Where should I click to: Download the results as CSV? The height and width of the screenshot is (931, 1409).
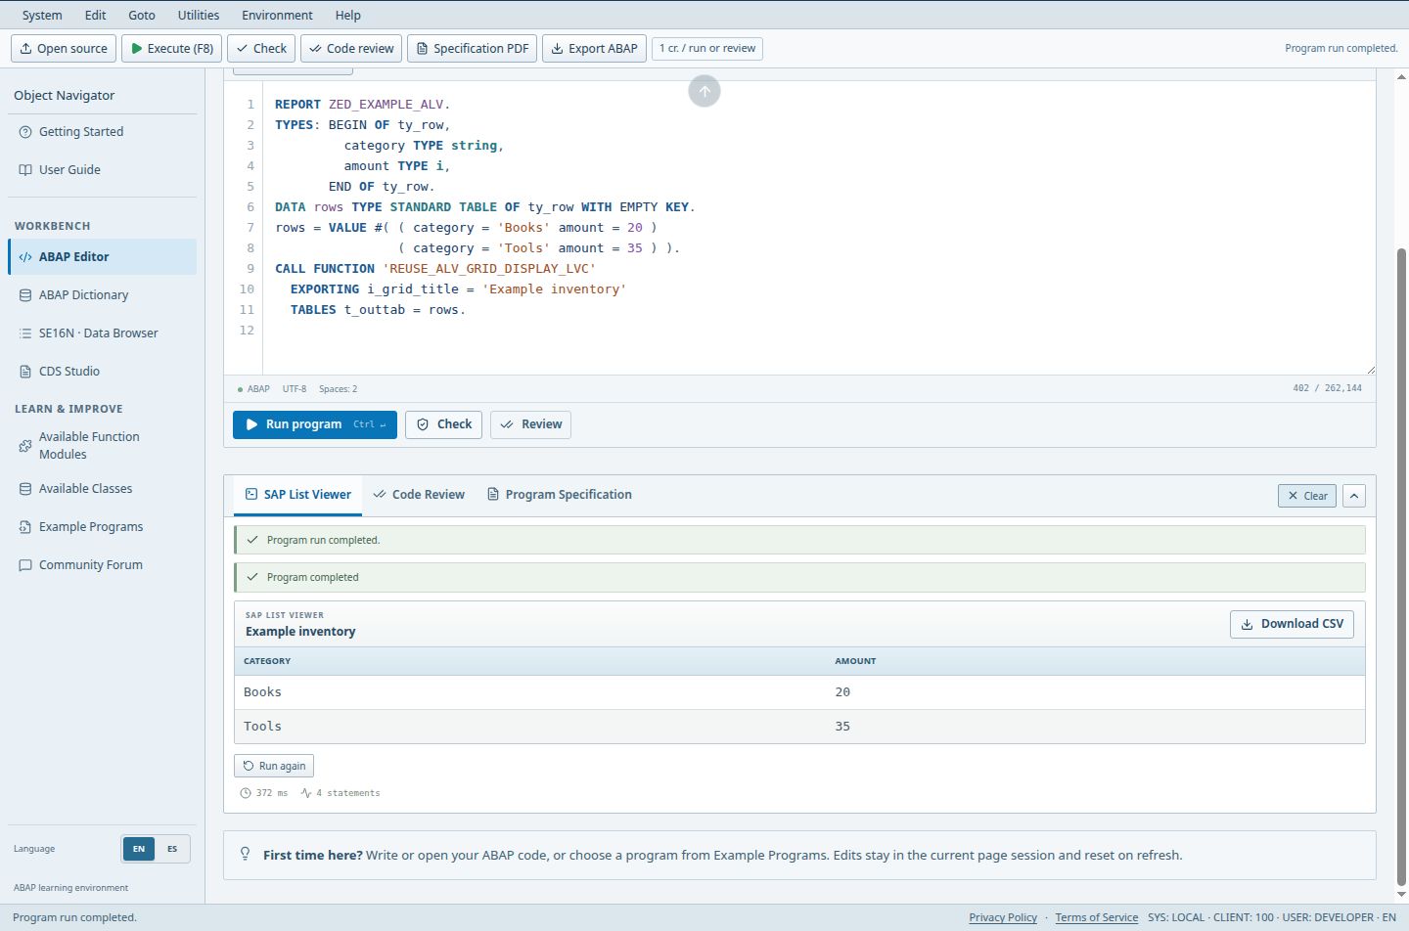tap(1292, 624)
